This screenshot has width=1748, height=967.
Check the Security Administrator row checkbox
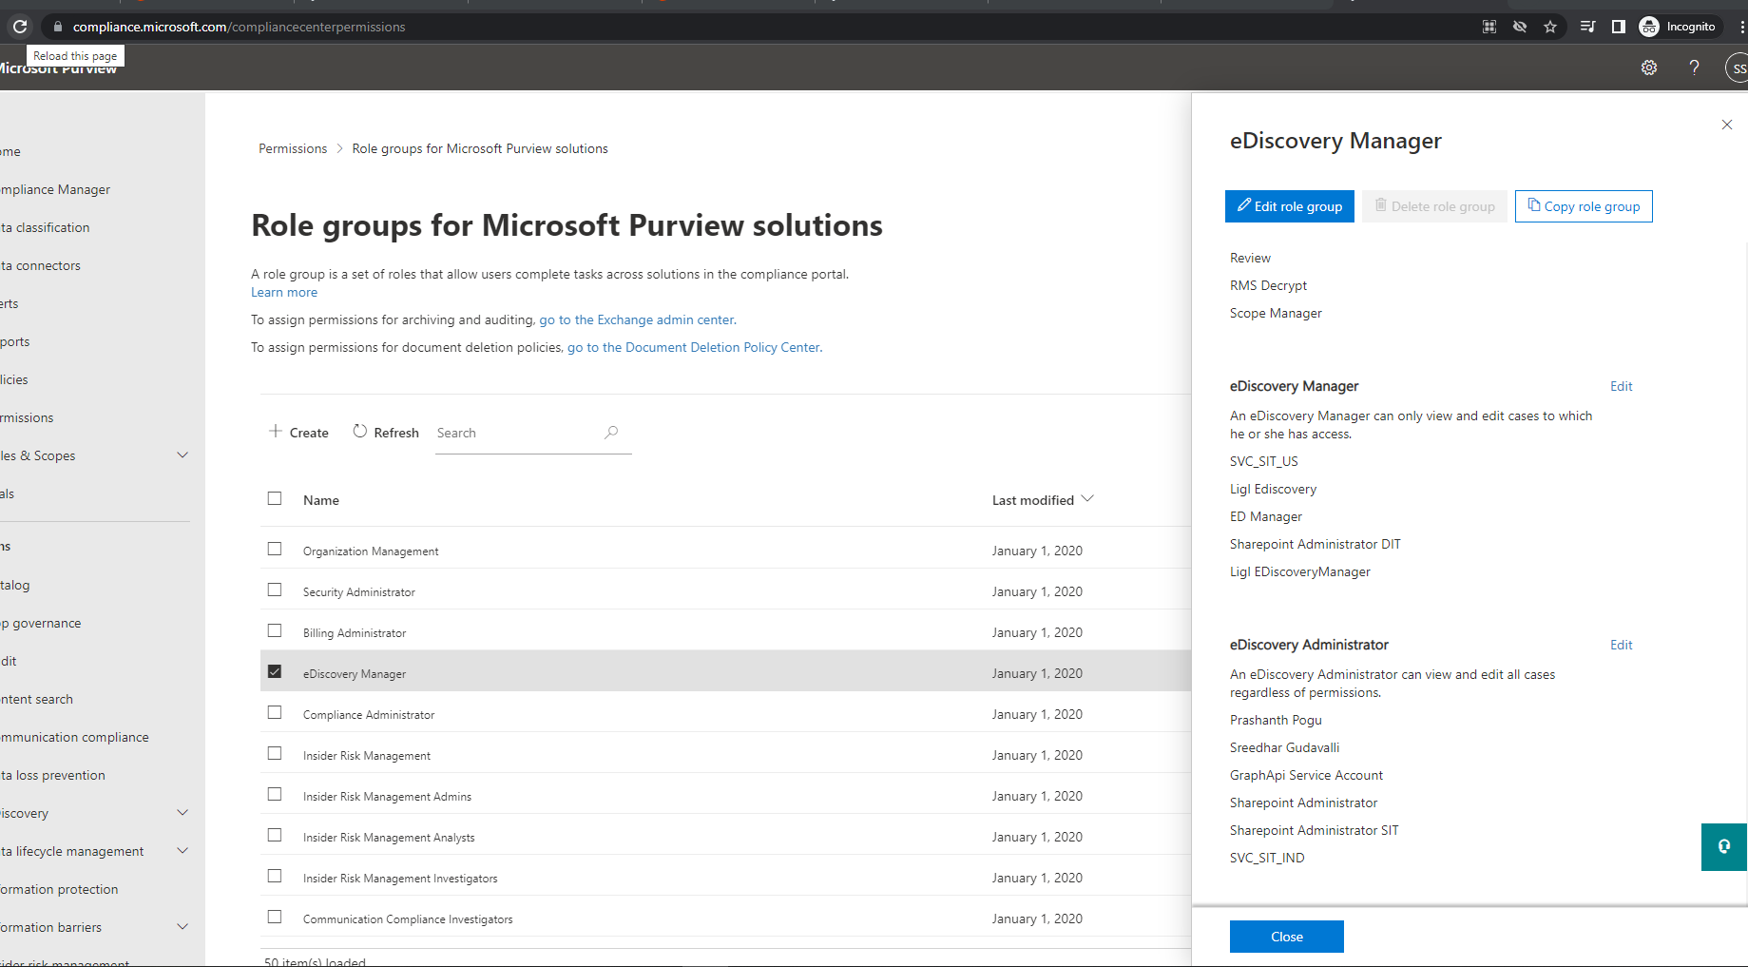pyautogui.click(x=275, y=590)
